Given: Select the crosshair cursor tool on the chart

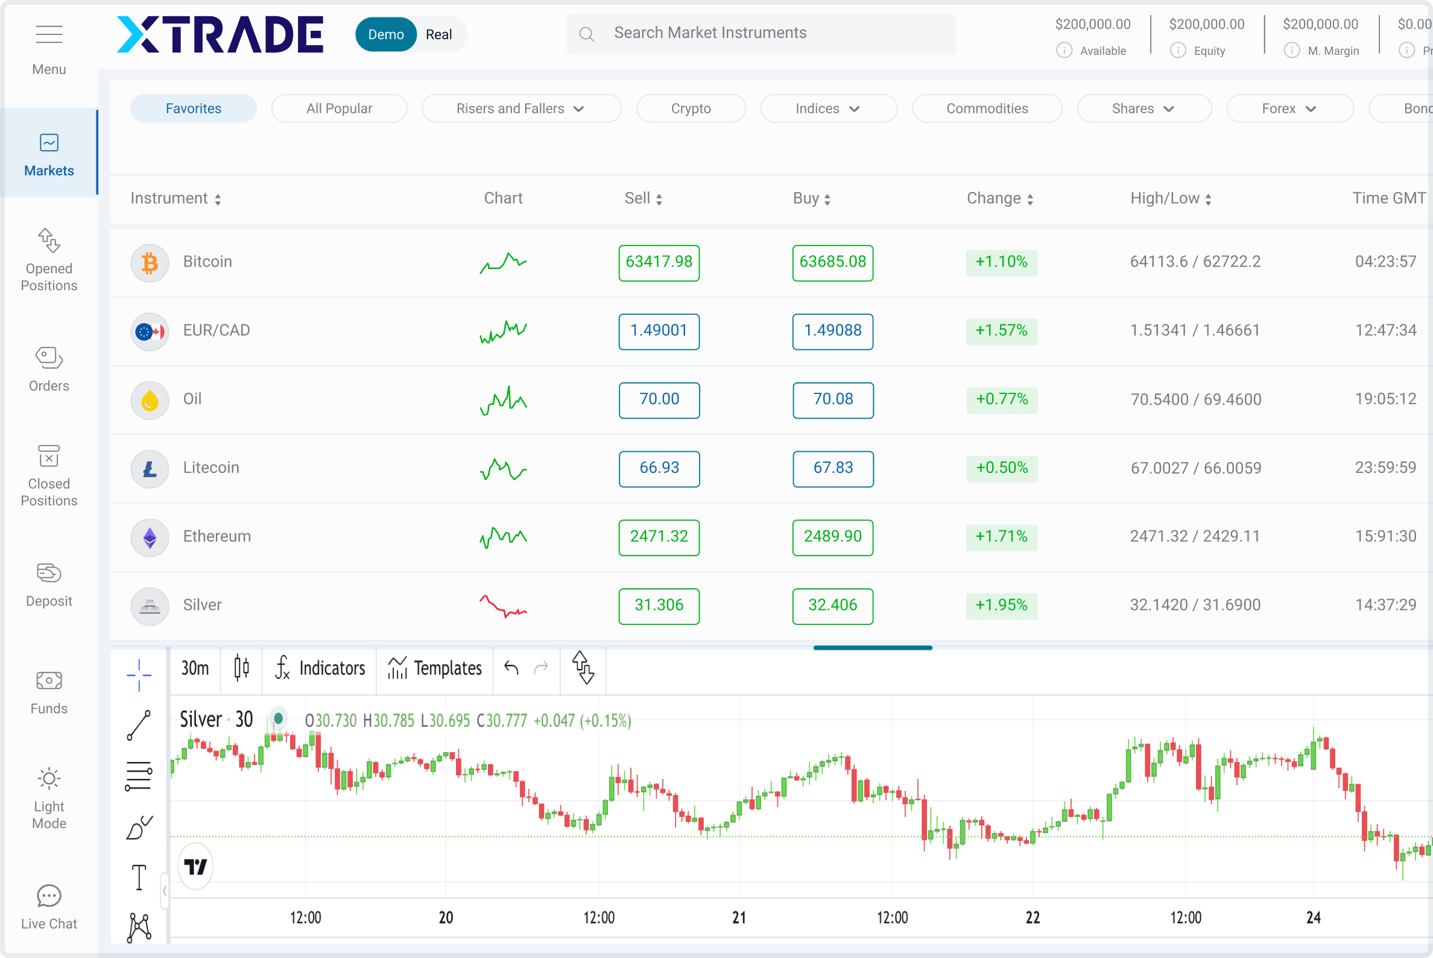Looking at the screenshot, I should (139, 675).
